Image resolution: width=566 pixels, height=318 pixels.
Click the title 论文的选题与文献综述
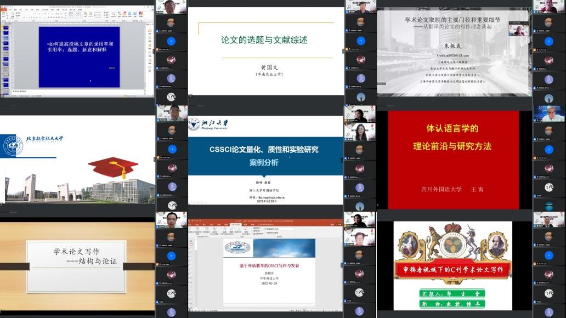tap(264, 40)
